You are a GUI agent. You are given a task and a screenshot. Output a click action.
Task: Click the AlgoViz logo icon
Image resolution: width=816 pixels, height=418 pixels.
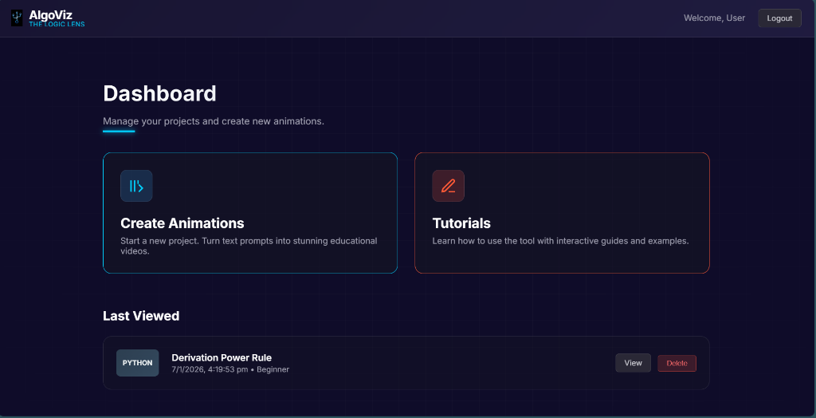tap(17, 18)
